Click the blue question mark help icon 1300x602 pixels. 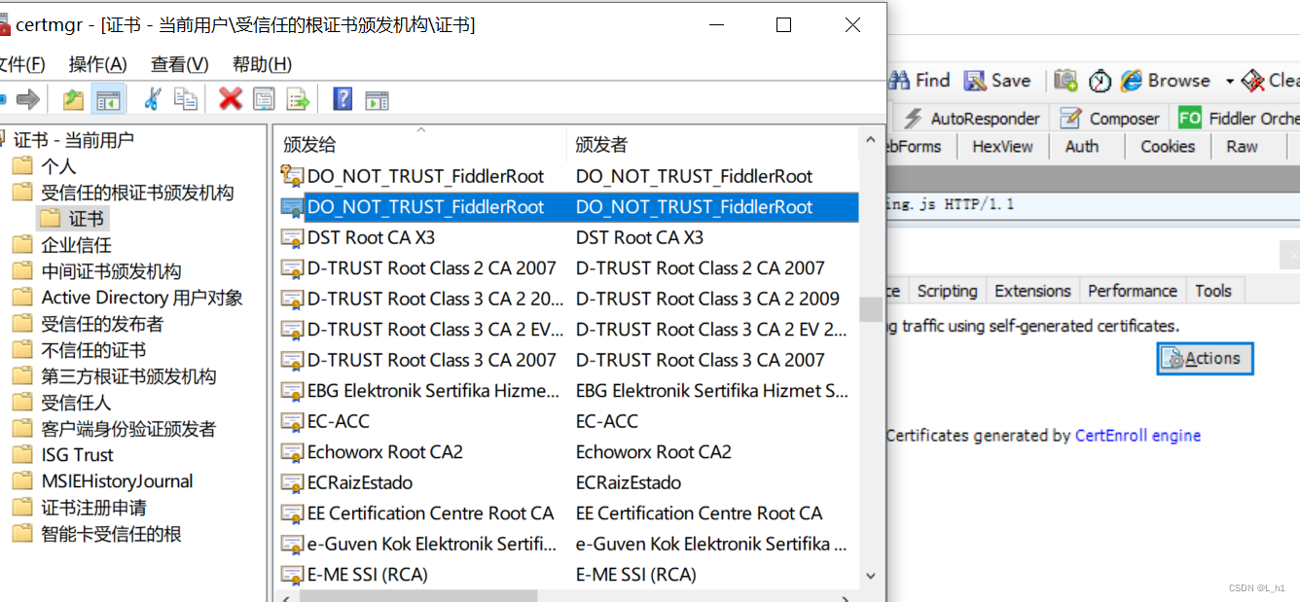(x=343, y=99)
